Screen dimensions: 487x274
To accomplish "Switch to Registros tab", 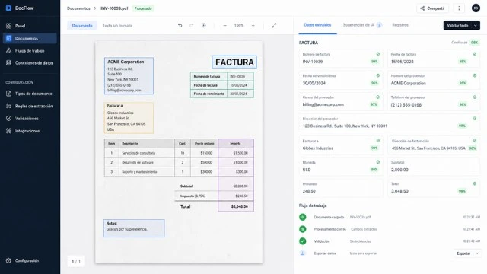I will click(x=400, y=25).
